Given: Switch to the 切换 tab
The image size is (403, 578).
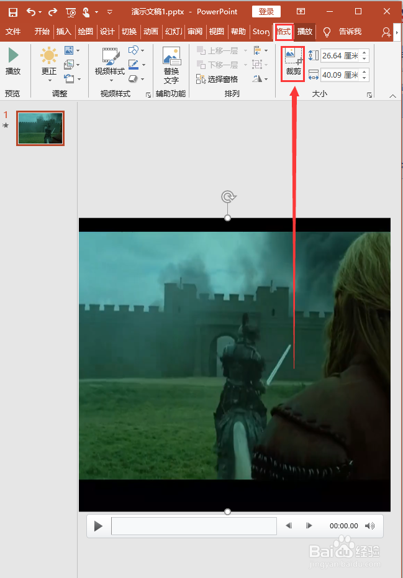Looking at the screenshot, I should (129, 32).
